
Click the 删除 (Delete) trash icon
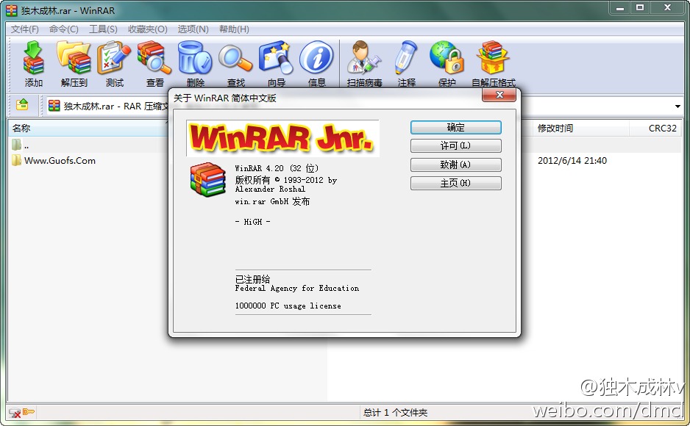pyautogui.click(x=195, y=57)
